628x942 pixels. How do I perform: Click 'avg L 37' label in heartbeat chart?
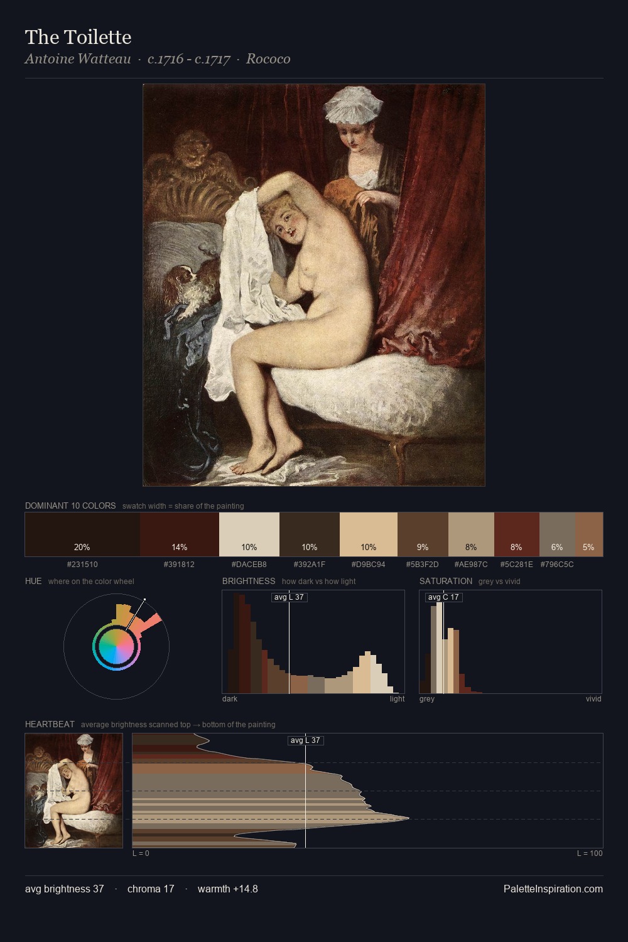[x=305, y=740]
